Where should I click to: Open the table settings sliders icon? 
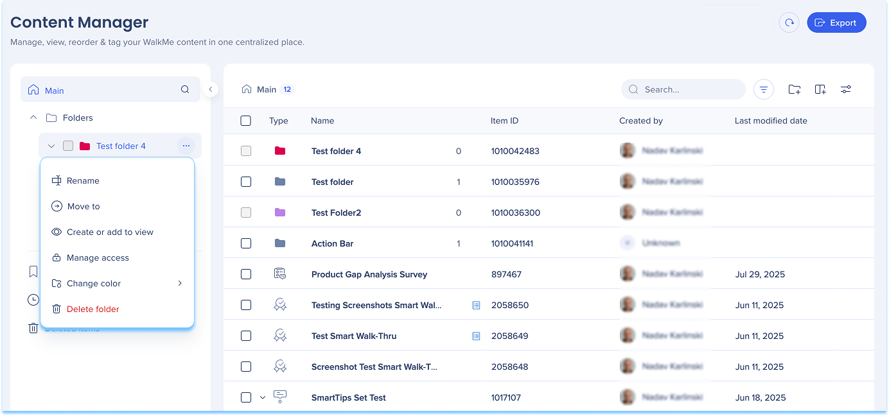846,90
